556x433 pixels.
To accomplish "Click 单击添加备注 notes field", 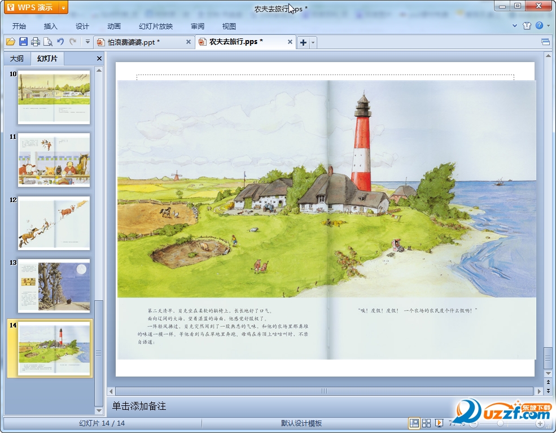I will click(x=139, y=406).
